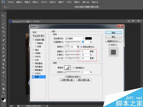Select the Dodge tool
Viewport: 143px width, 107px height.
(x=3, y=68)
